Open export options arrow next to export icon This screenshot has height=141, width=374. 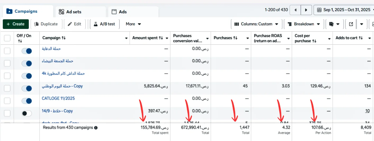click(x=361, y=24)
